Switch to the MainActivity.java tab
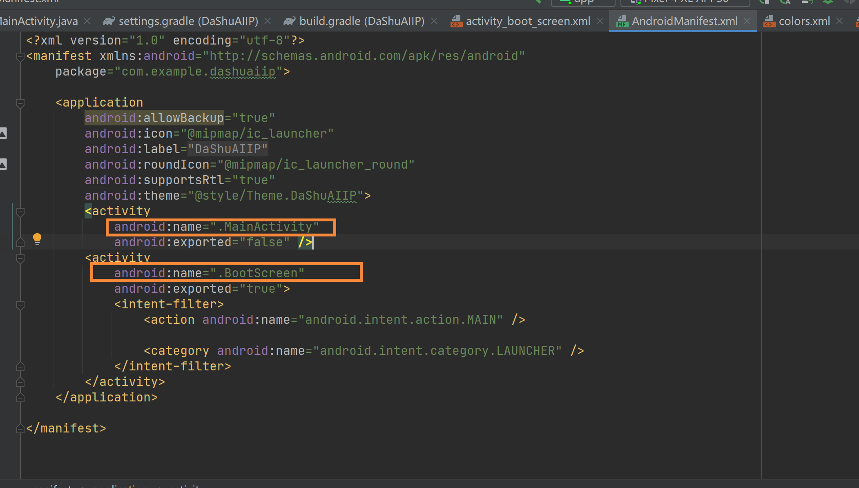 pyautogui.click(x=39, y=21)
